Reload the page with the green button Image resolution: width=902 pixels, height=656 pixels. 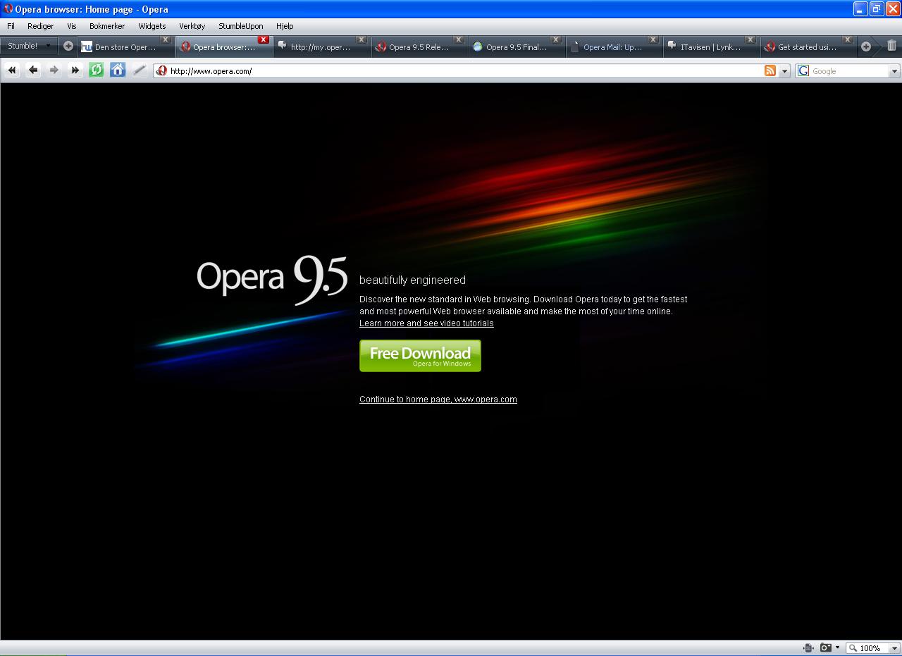click(97, 70)
